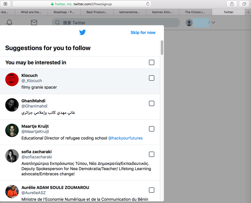This screenshot has height=203, width=251.
Task: Open the @hackyourfutures mention link
Action: 125,138
